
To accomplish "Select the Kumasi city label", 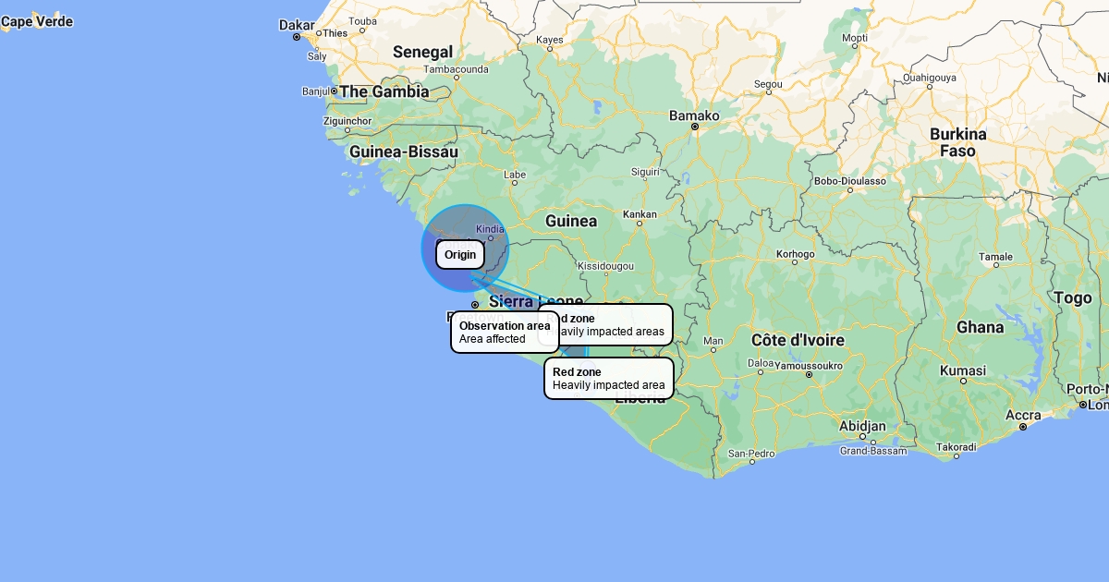I will coord(962,370).
